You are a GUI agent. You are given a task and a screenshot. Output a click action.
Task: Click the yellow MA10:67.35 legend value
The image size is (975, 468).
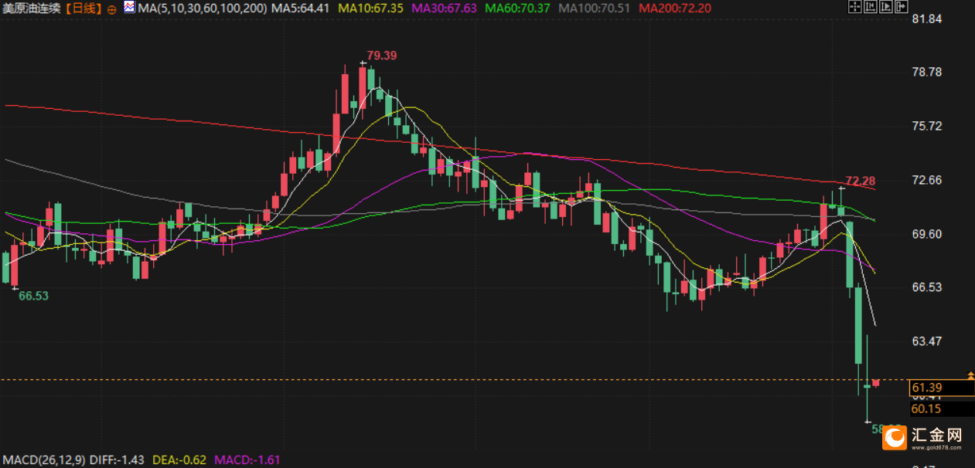(371, 9)
